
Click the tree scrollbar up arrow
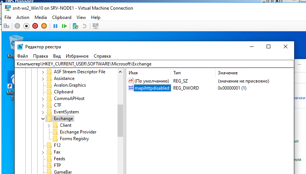coord(120,72)
